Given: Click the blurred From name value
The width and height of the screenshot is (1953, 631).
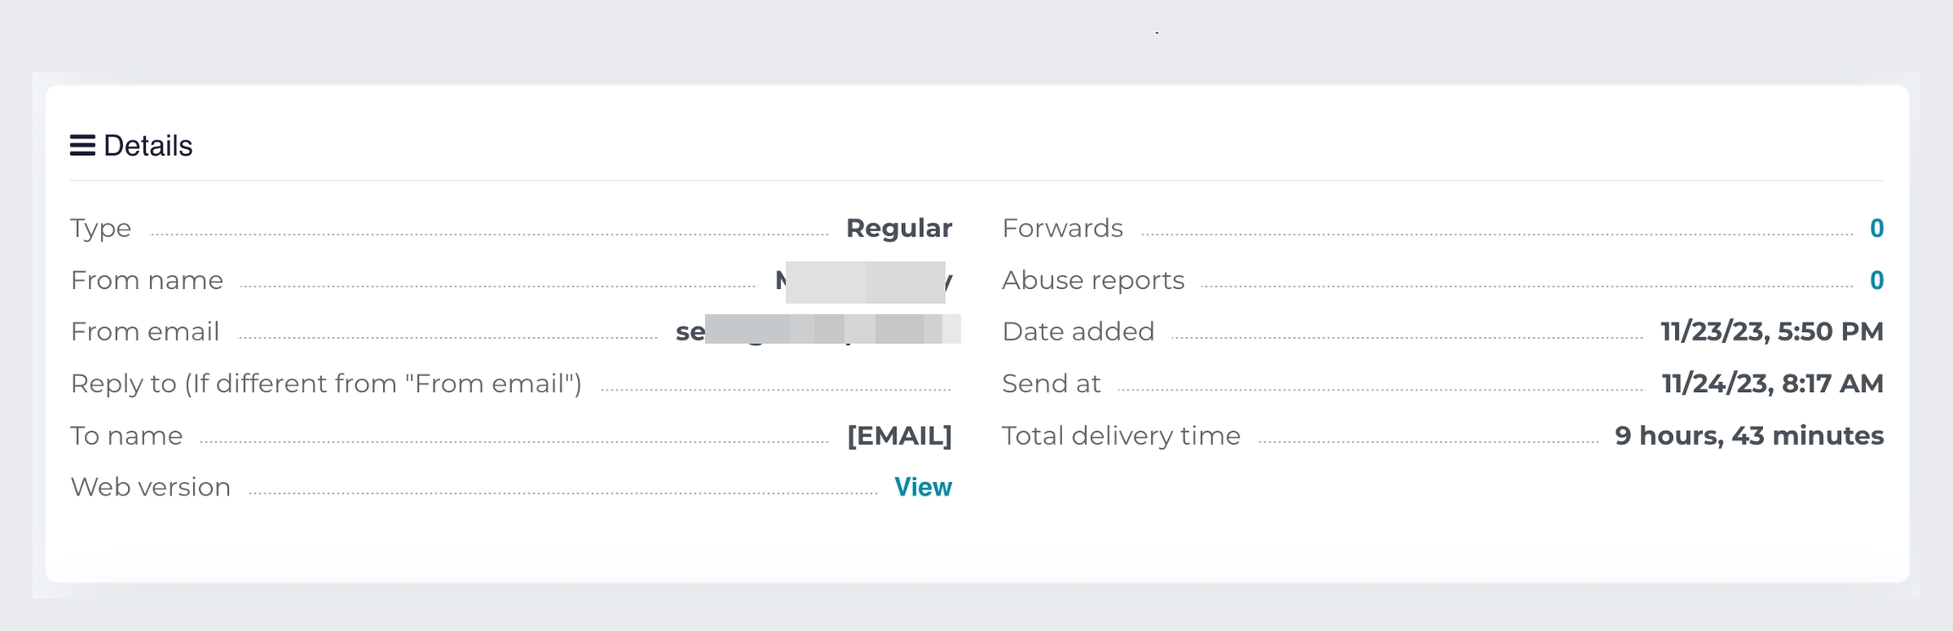Looking at the screenshot, I should 865,282.
